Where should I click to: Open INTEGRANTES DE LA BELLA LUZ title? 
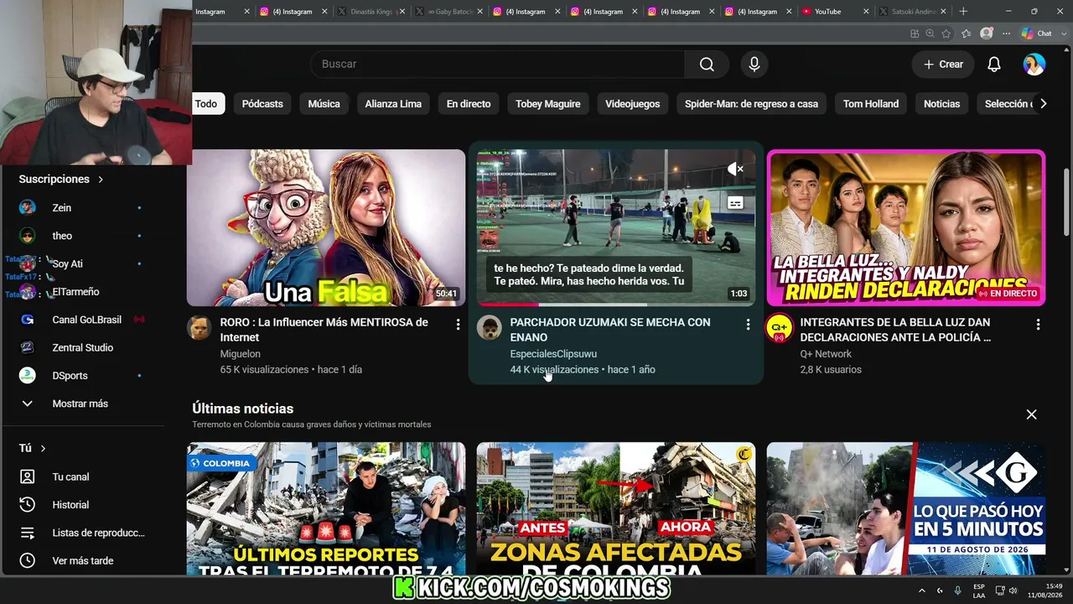pos(895,330)
